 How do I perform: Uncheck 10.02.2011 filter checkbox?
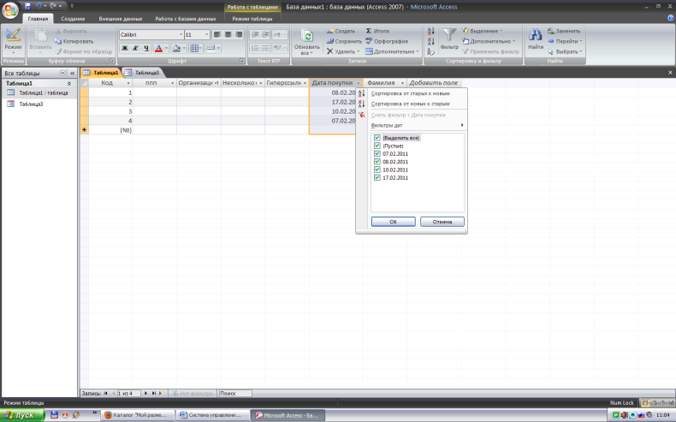[x=377, y=169]
